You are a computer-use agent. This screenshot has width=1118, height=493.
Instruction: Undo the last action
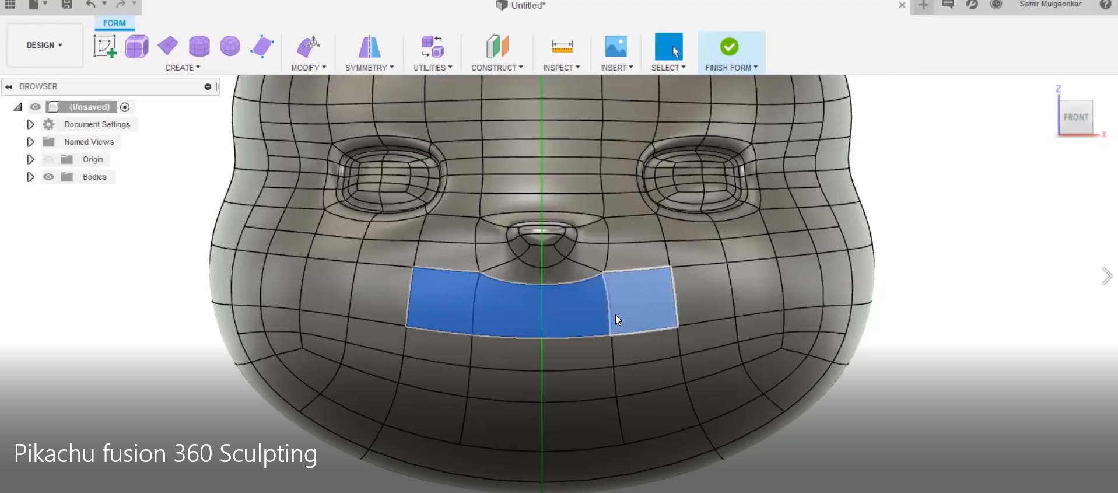tap(90, 5)
